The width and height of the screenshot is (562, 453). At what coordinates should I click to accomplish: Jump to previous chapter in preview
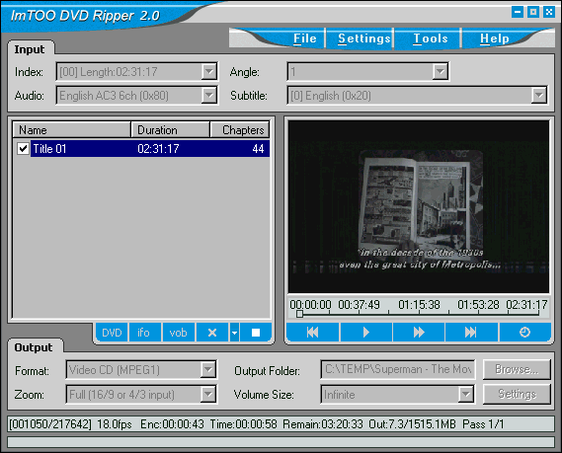[312, 333]
